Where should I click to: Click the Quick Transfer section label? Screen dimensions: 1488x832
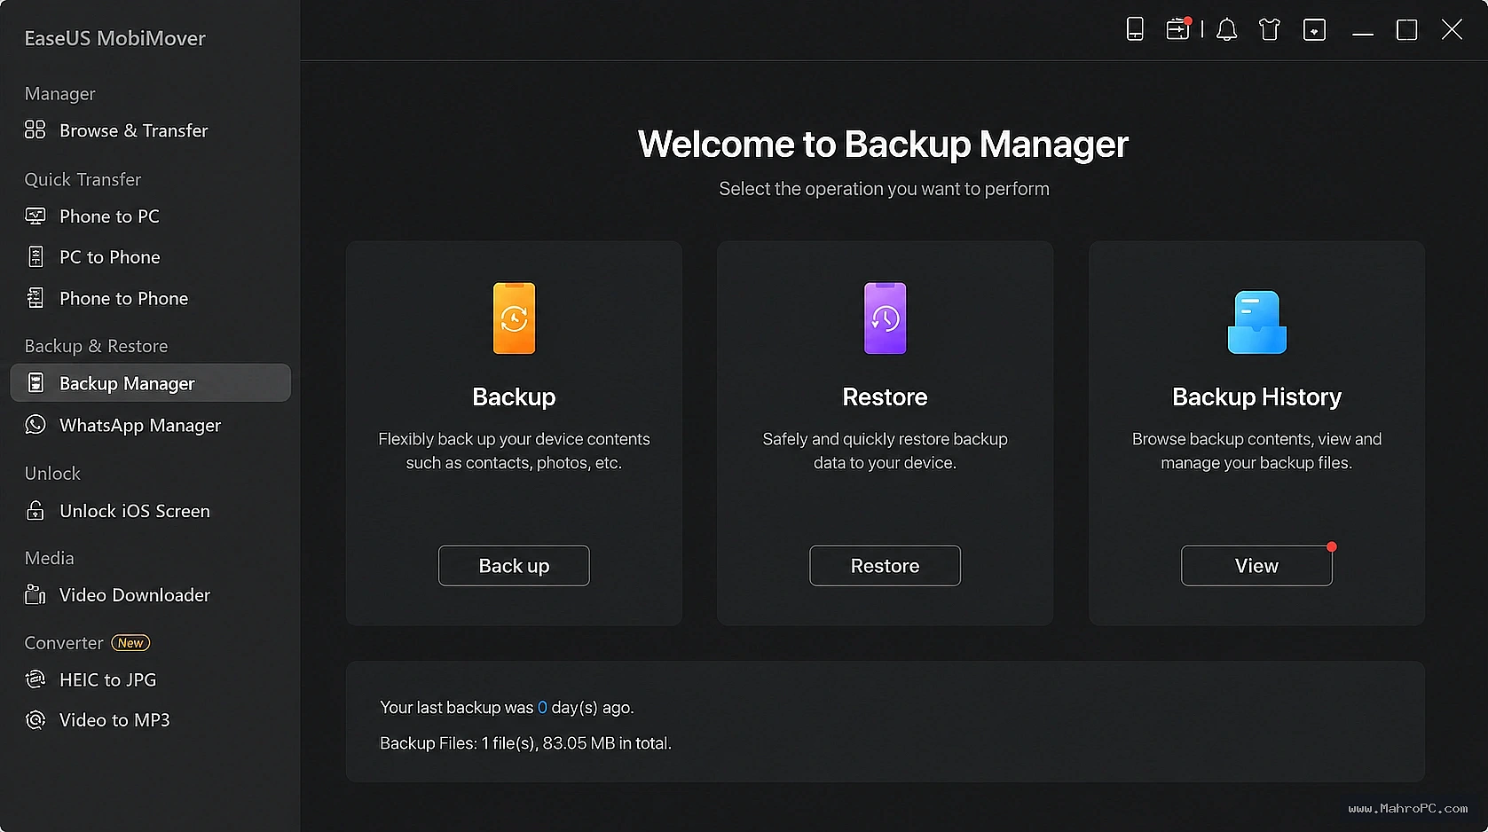pos(83,179)
